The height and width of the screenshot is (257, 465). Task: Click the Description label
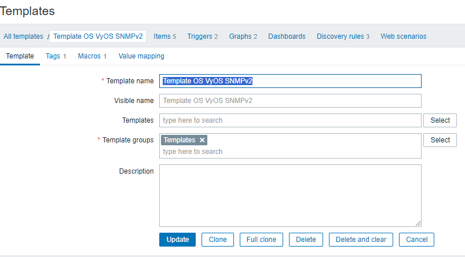pos(137,171)
